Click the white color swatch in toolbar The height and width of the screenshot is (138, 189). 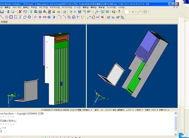pos(127,12)
